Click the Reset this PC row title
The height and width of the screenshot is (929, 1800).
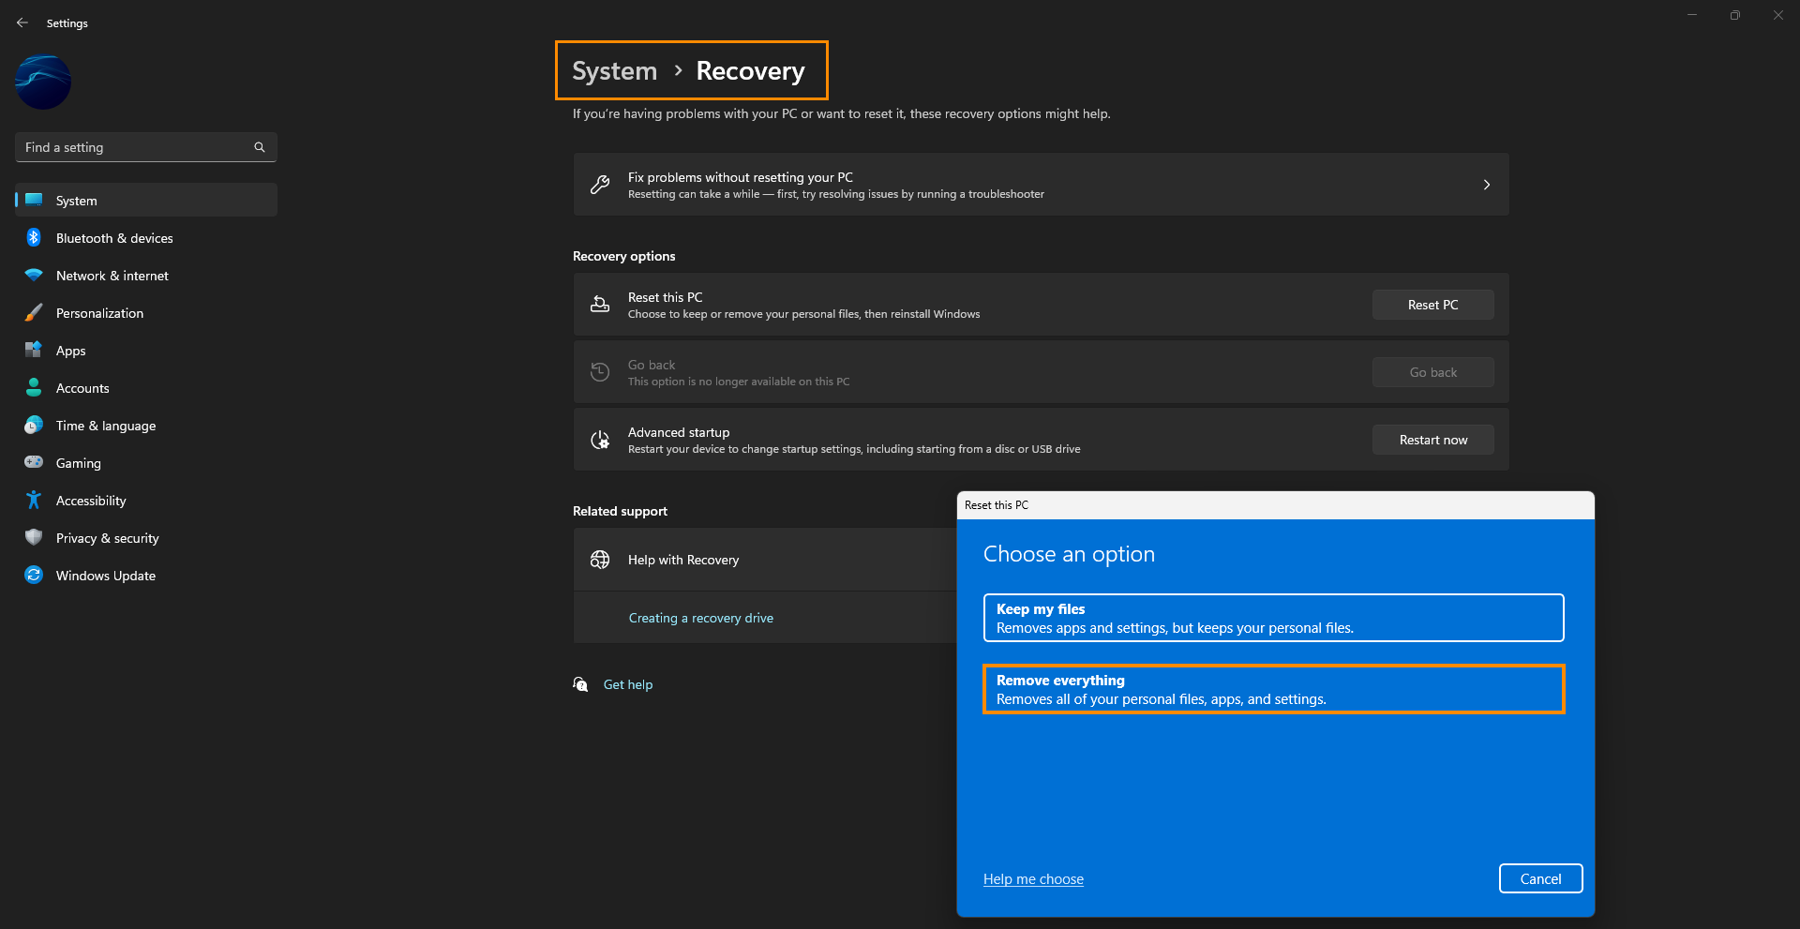pos(665,297)
